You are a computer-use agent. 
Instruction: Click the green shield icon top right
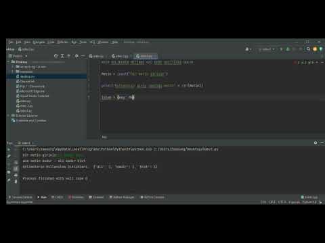tap(321, 49)
